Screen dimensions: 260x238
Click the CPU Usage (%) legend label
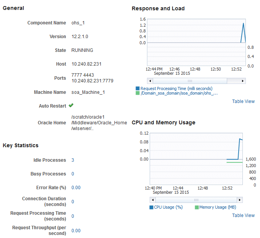tap(168, 207)
